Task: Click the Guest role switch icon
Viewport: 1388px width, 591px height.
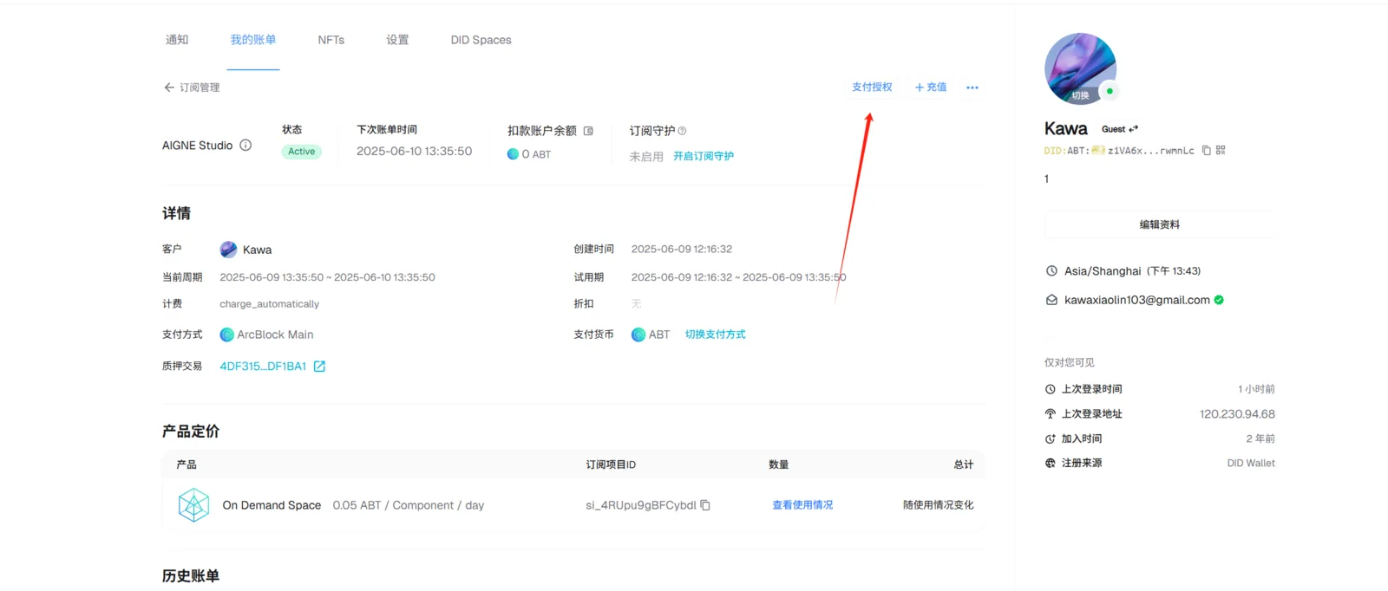Action: [1133, 129]
